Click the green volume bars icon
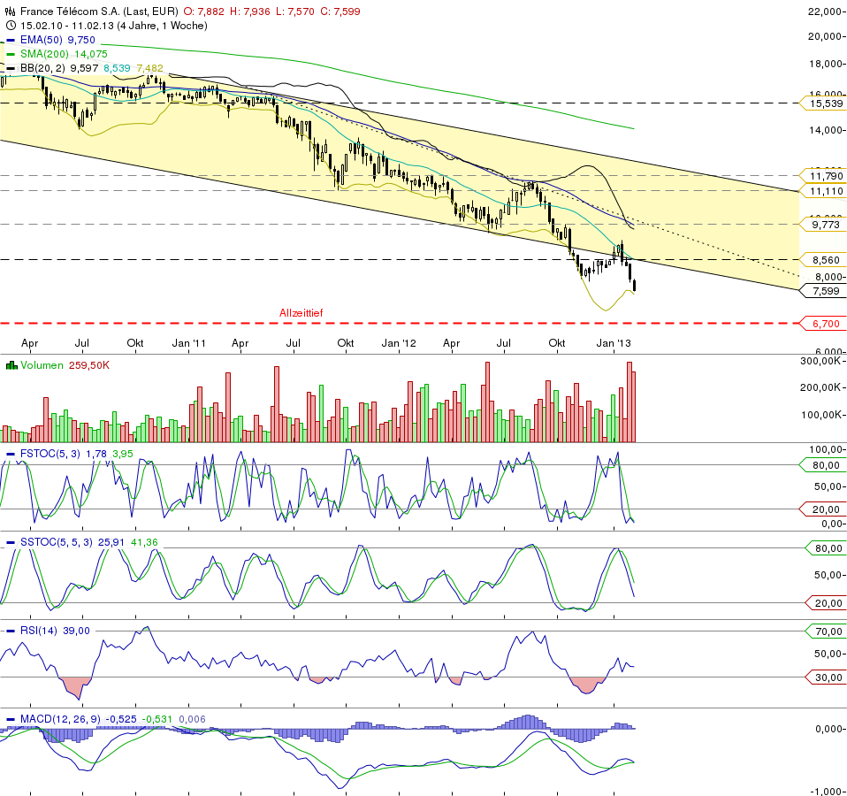This screenshot has width=847, height=796. (x=11, y=365)
